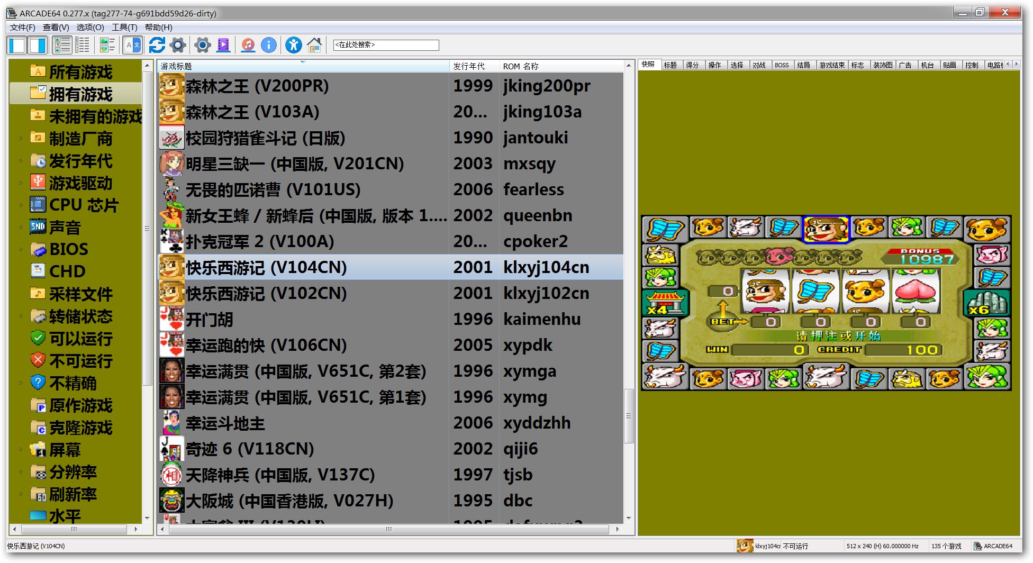
Task: Switch to the 机台 tab
Action: [x=927, y=65]
